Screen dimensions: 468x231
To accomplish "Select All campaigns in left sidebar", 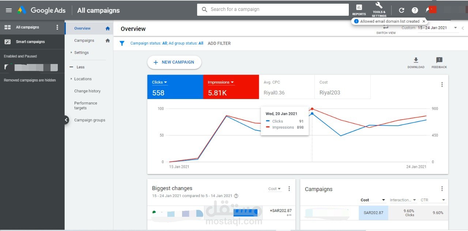I will pyautogui.click(x=27, y=27).
